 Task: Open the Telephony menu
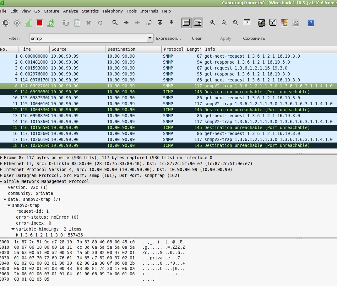point(112,11)
